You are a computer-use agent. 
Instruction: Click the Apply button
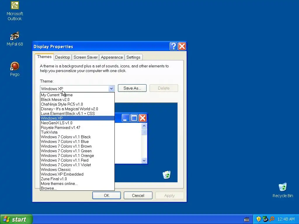click(169, 195)
